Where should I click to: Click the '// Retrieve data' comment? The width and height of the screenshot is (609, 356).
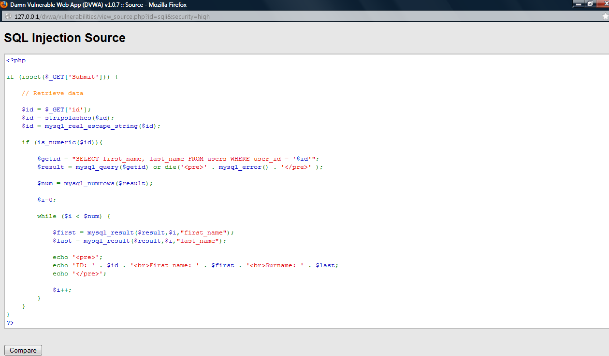tap(53, 93)
